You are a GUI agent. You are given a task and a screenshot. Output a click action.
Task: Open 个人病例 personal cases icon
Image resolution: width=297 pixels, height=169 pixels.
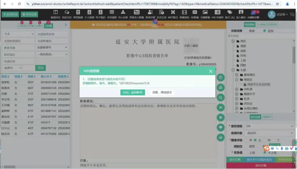[89, 14]
